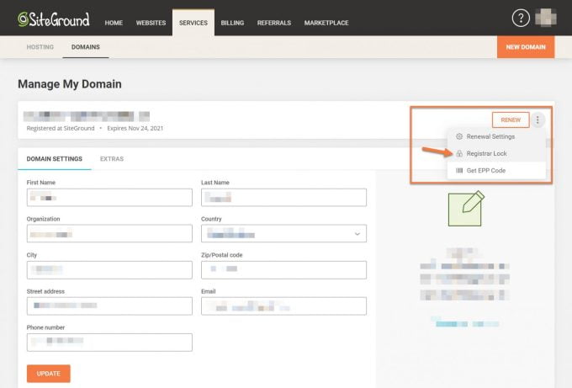The image size is (572, 388).
Task: Go to Billing in top navigation
Action: pos(232,23)
